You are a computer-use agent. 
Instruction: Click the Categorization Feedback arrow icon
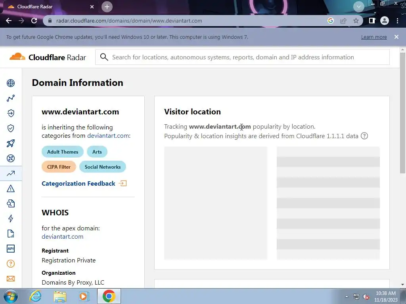(123, 184)
